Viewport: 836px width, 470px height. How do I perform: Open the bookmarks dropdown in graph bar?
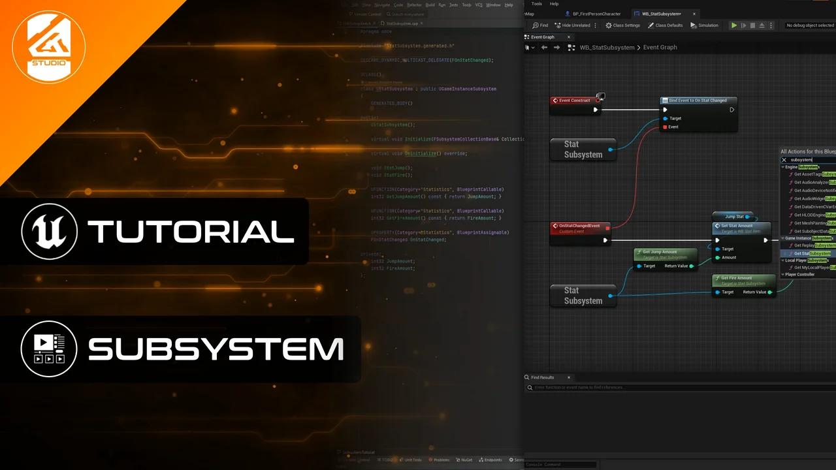(x=530, y=48)
